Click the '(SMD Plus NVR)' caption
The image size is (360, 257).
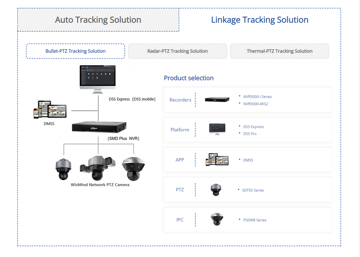123,139
